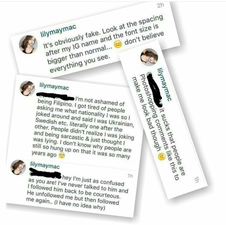Screen dimensions: 226x225
Task: Open lilymaymac username above the Filipino comment
Action: [54, 87]
